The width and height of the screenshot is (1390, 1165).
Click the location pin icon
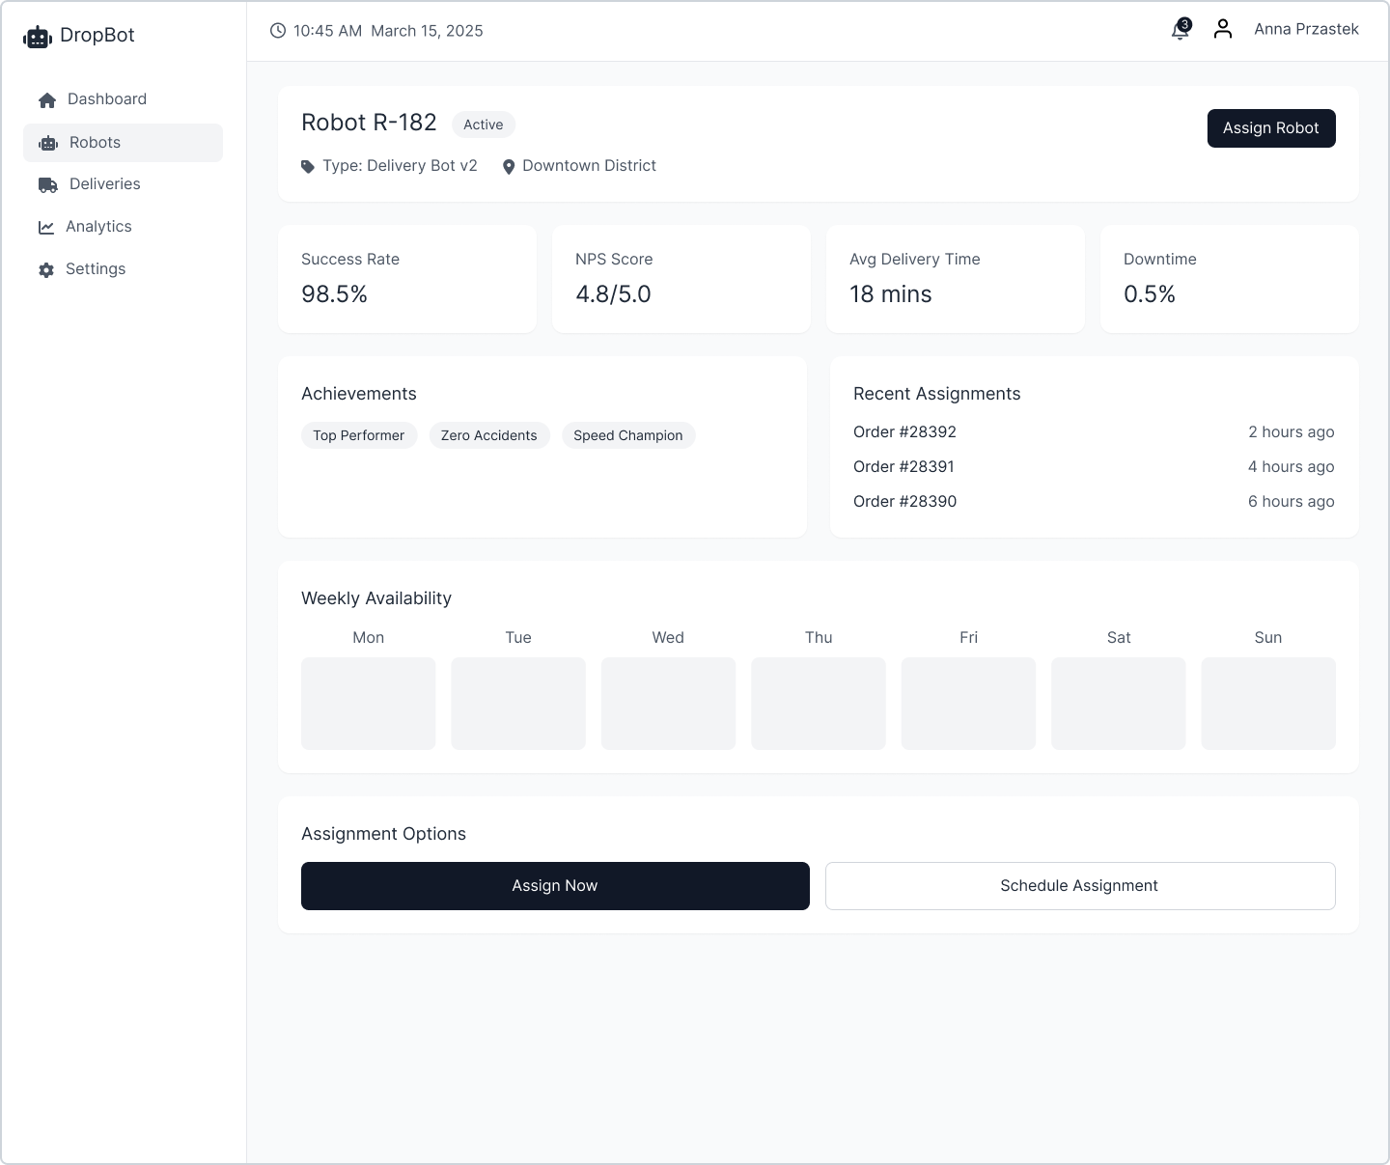pos(509,167)
